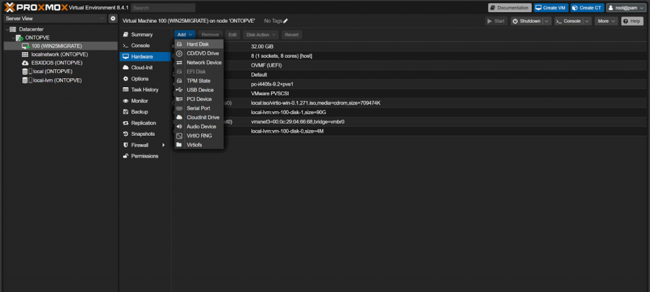Open the Console button

(569, 21)
